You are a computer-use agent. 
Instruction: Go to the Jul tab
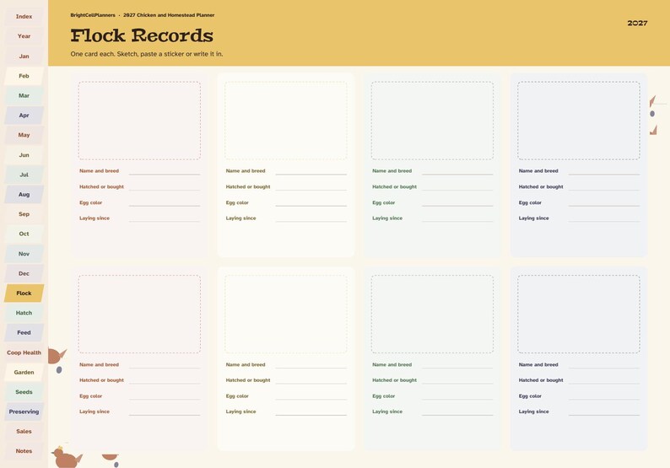(24, 175)
